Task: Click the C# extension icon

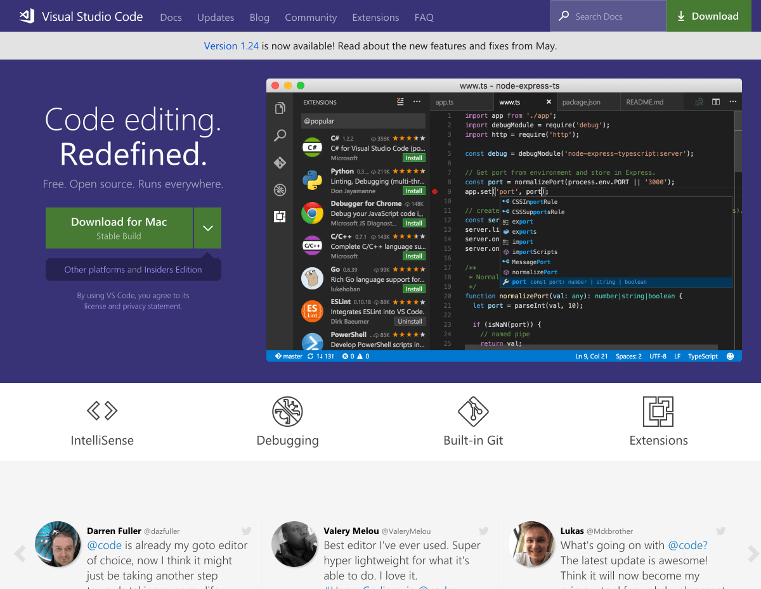Action: point(312,148)
